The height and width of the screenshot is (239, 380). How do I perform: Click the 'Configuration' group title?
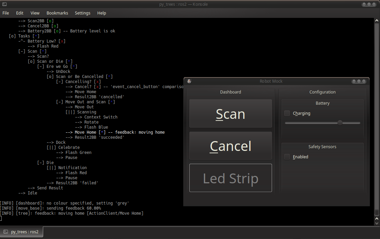pos(322,92)
